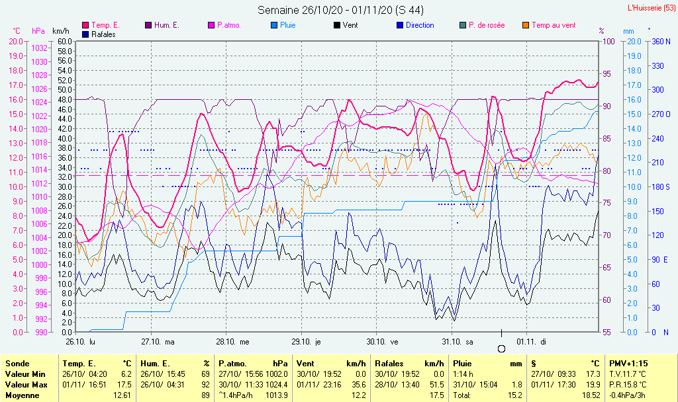Screen dimensions: 678x402
Task: Click the teal P. de rosée legend swatch
Action: click(x=463, y=26)
